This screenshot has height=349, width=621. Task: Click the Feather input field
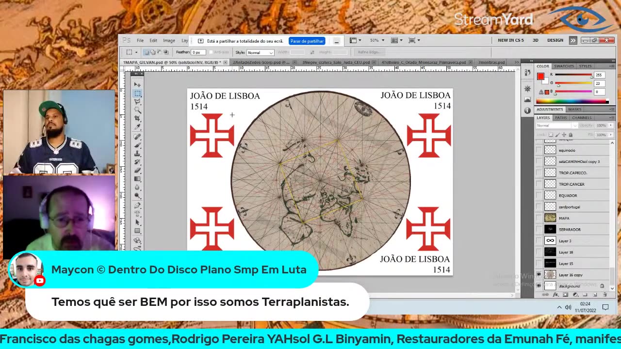[x=197, y=52]
